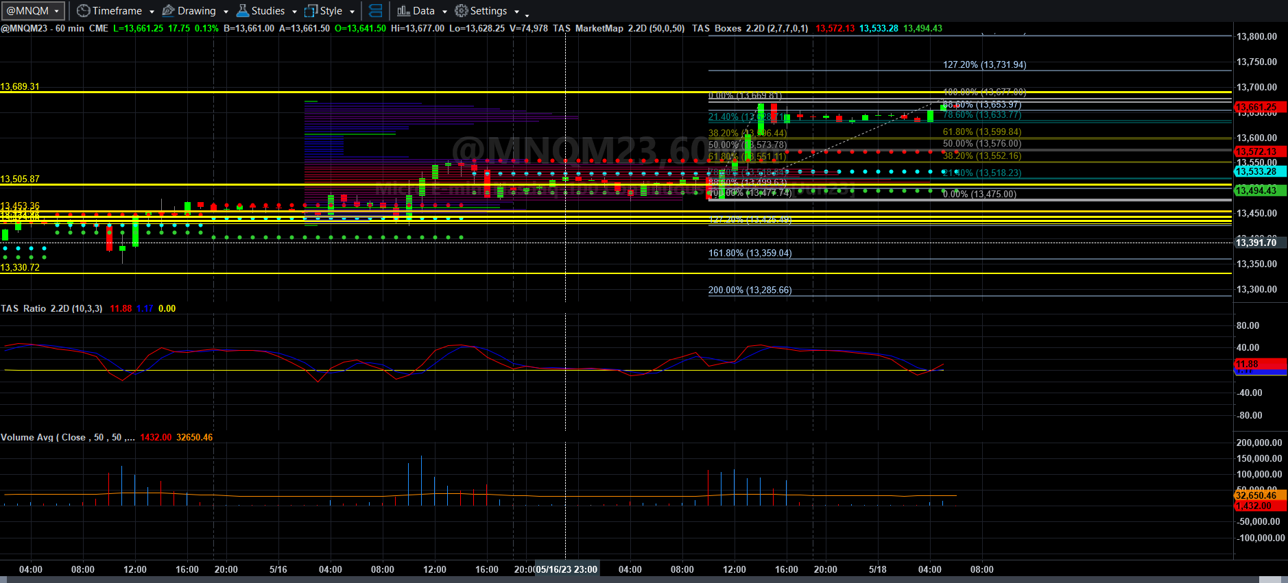Image resolution: width=1288 pixels, height=583 pixels.
Task: Expand the Timeframe dropdown arrow
Action: (152, 12)
